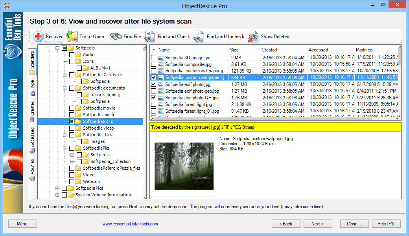Switch to the Accessed view tab
The image size is (409, 236).
coord(32,141)
